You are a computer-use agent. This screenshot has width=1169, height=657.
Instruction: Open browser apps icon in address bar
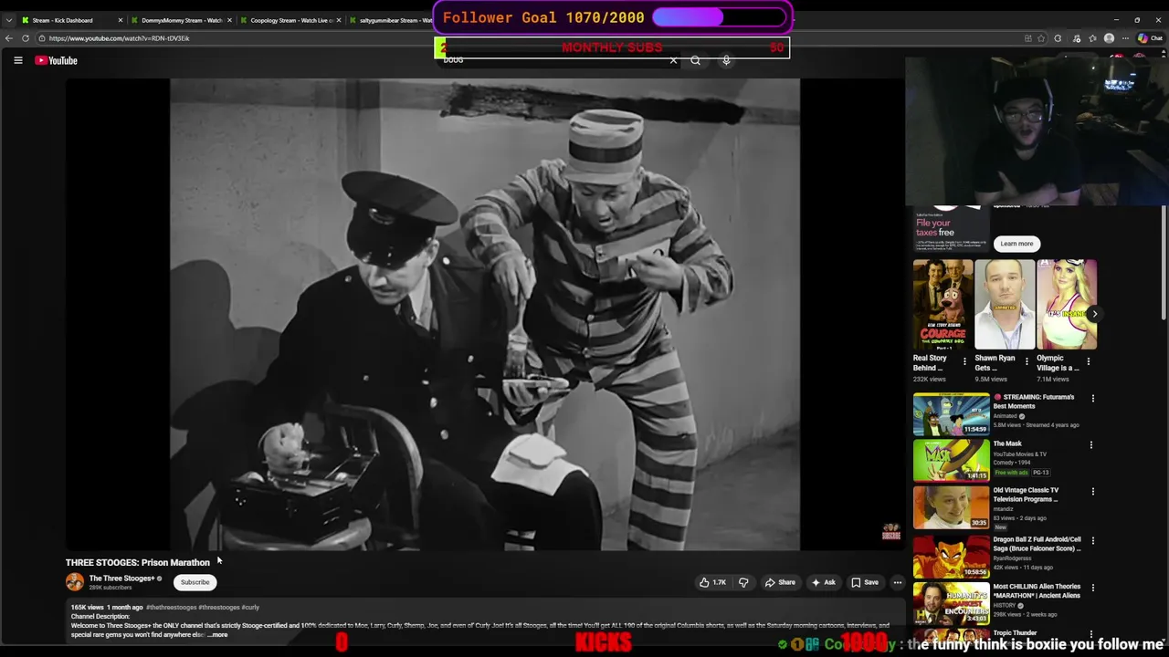pyautogui.click(x=1027, y=38)
